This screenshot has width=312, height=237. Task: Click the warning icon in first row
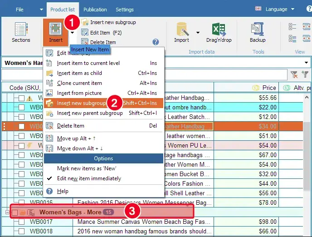coord(29,98)
